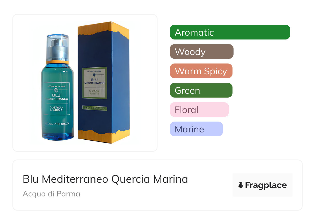The width and height of the screenshot is (315, 223).
Task: Click the orange torn-edge band atop the box
Action: point(103,29)
